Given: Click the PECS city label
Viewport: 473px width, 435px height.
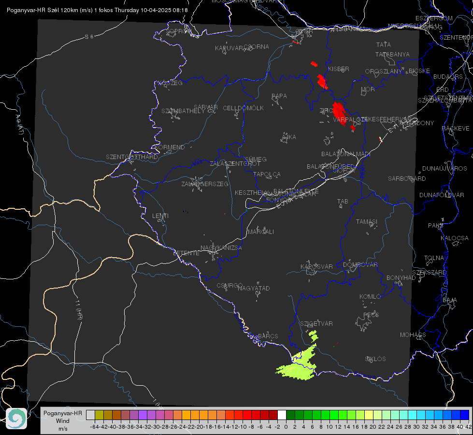Looking at the screenshot, I should coord(371,315).
